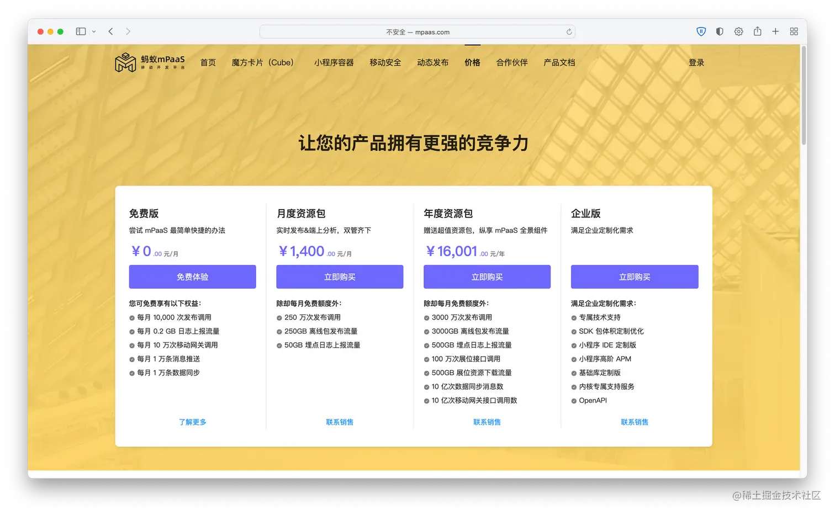This screenshot has width=835, height=515.
Task: Click the half-shield privacy report icon
Action: click(x=720, y=31)
